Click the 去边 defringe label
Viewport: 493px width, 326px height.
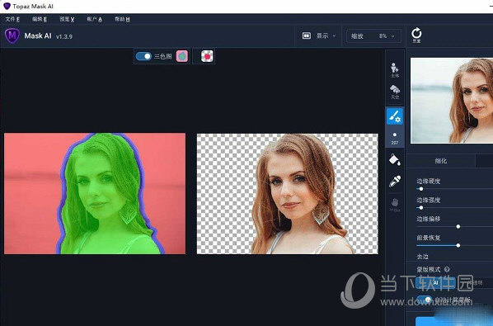click(423, 257)
